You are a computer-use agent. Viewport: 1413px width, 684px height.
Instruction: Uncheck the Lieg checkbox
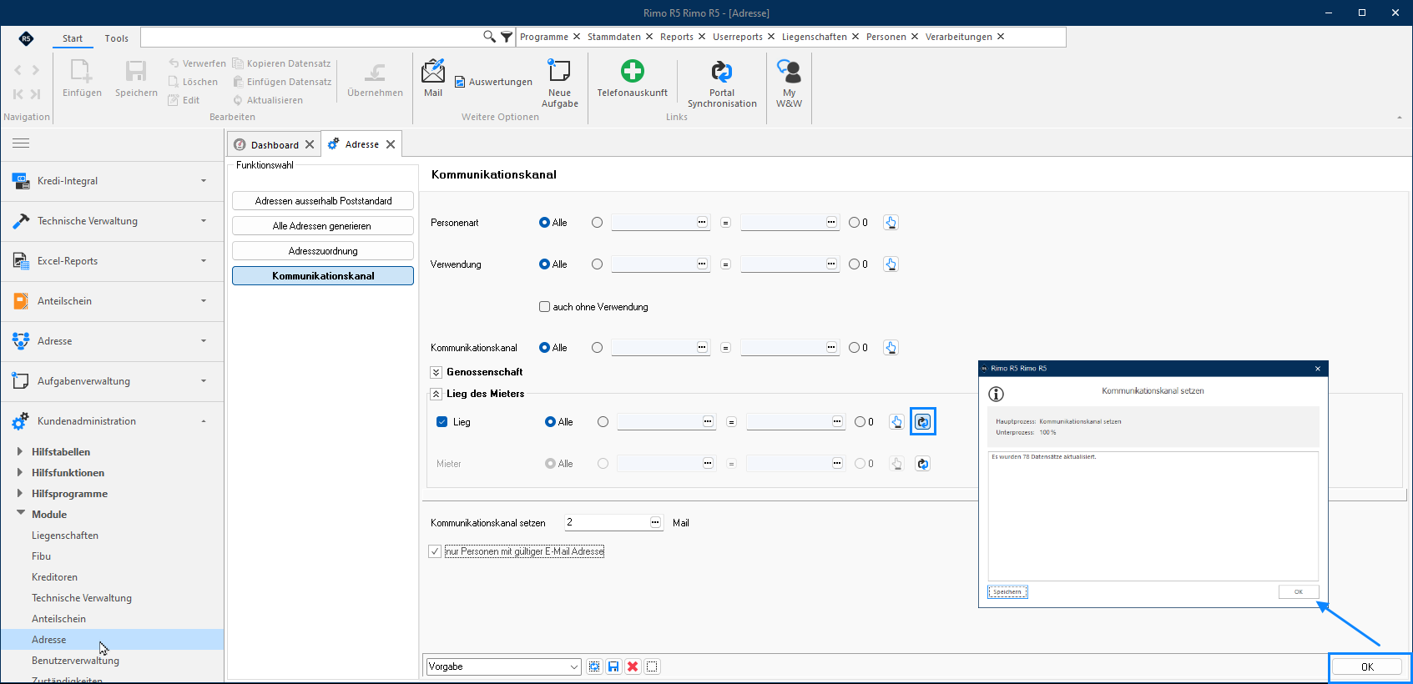pyautogui.click(x=442, y=422)
